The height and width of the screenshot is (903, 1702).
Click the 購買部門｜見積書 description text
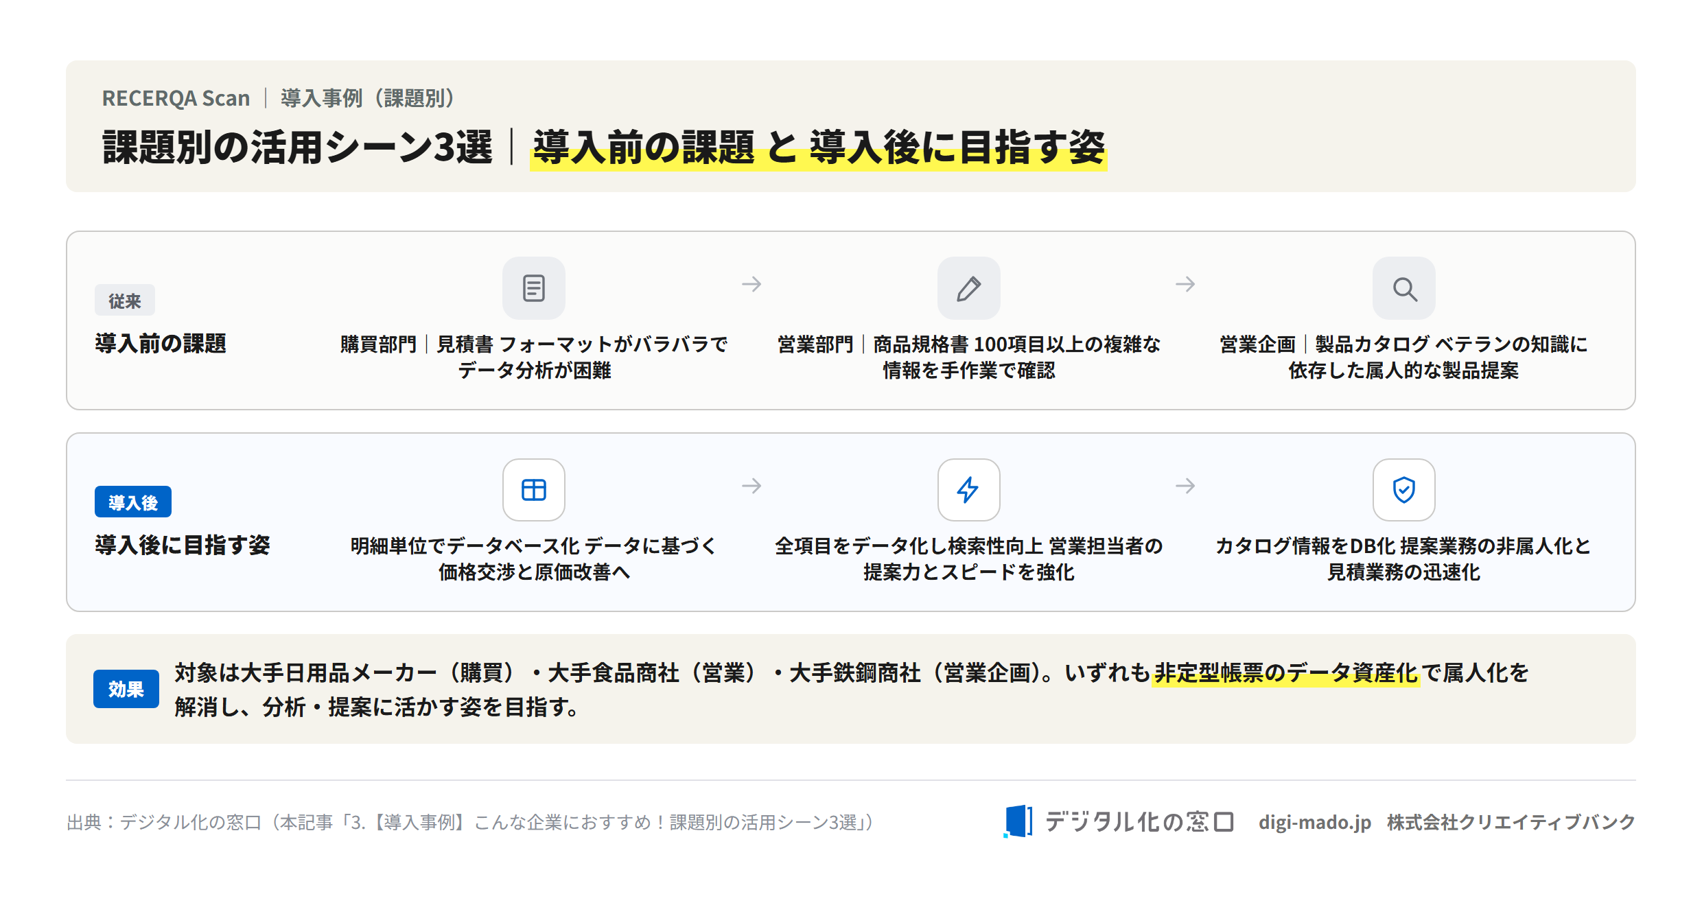(x=534, y=357)
